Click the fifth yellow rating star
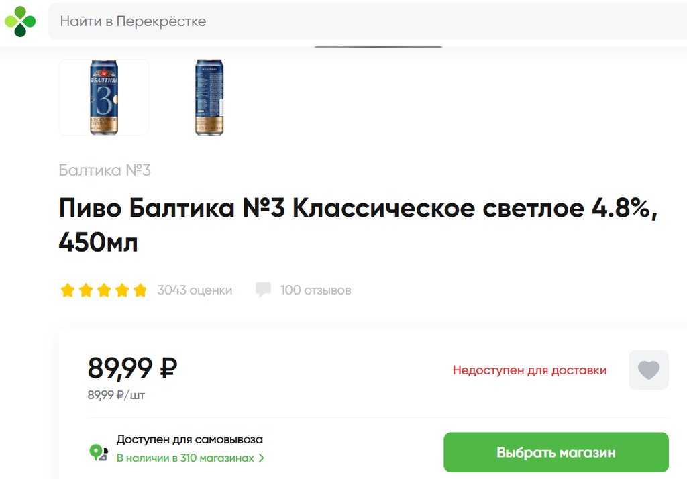Image resolution: width=687 pixels, height=479 pixels. 140,290
